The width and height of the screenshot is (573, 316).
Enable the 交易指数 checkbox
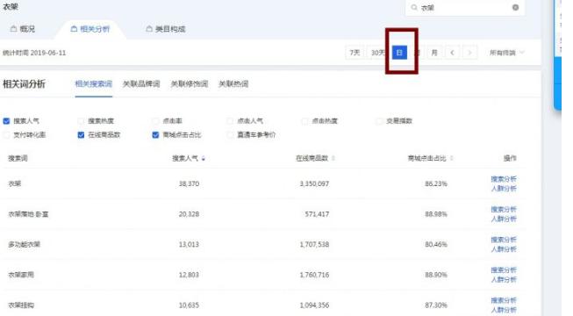(379, 121)
